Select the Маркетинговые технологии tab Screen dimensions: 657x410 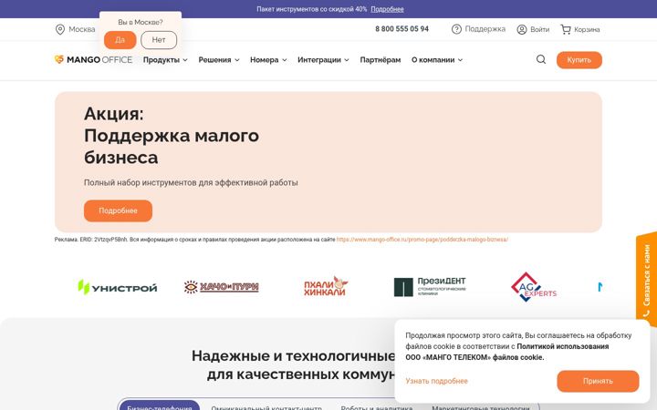tap(481, 406)
